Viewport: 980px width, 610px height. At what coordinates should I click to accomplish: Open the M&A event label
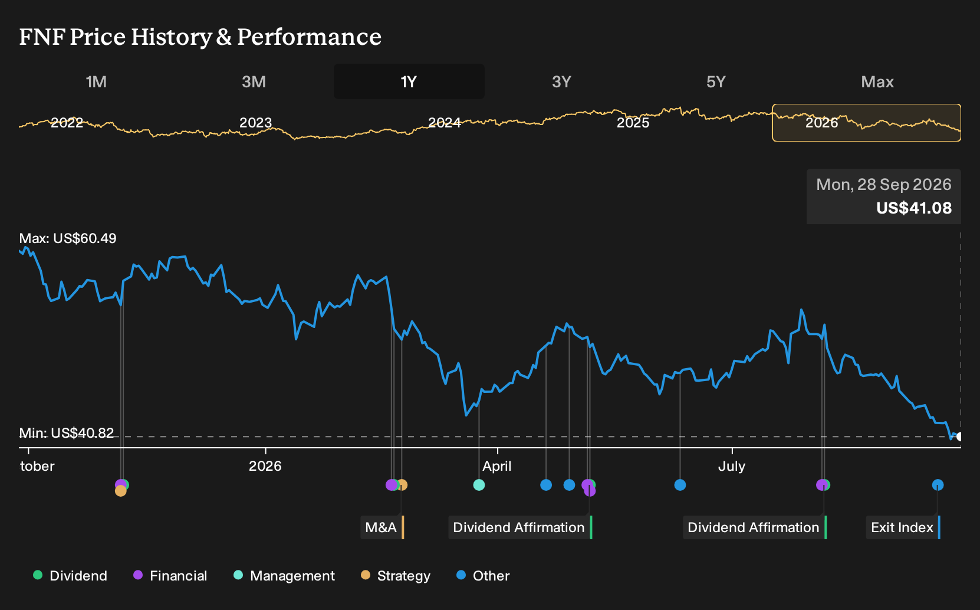(382, 527)
